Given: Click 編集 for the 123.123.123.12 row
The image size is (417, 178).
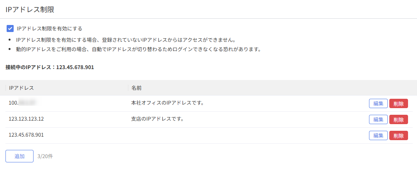Looking at the screenshot, I should [378, 119].
